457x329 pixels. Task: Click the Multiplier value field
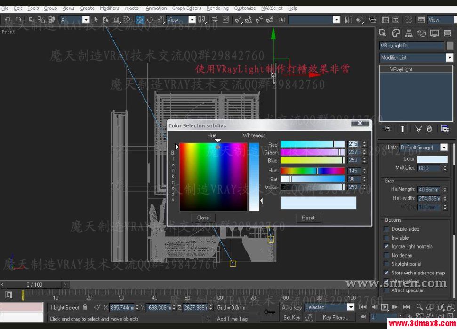coord(430,168)
